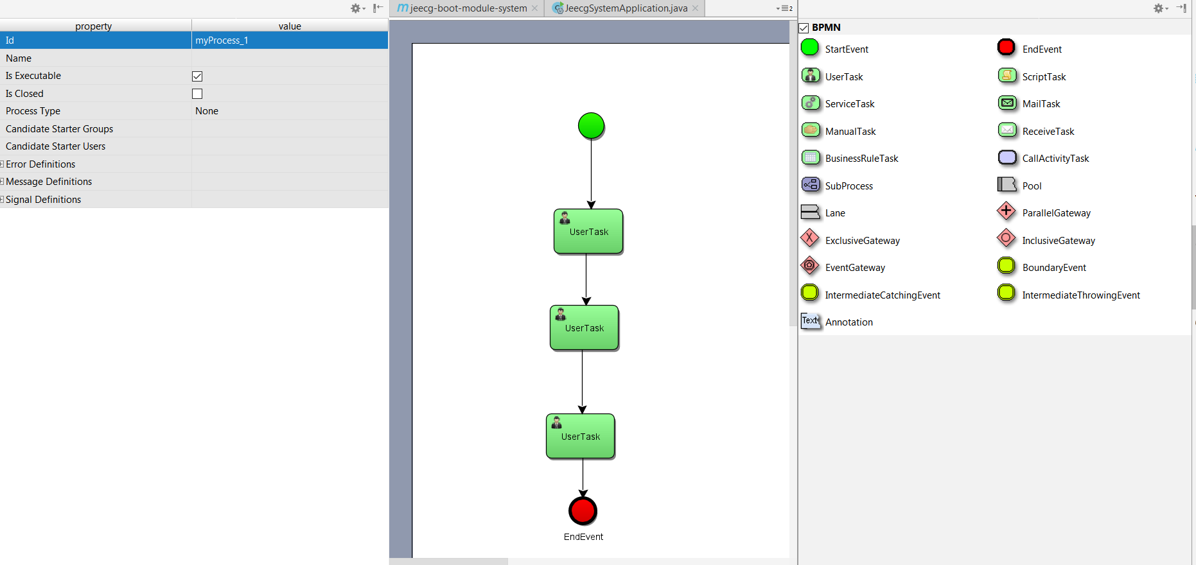The height and width of the screenshot is (565, 1196).
Task: Select the Id property row label
Action: 10,40
